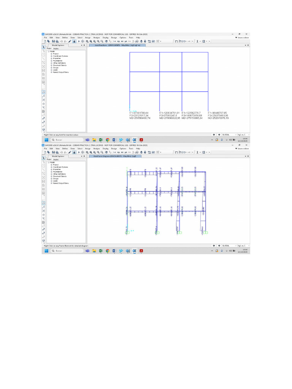This screenshot has width=292, height=389.
Task: Open Assign menu in Axial Force Diagram window
Action: click(88, 149)
